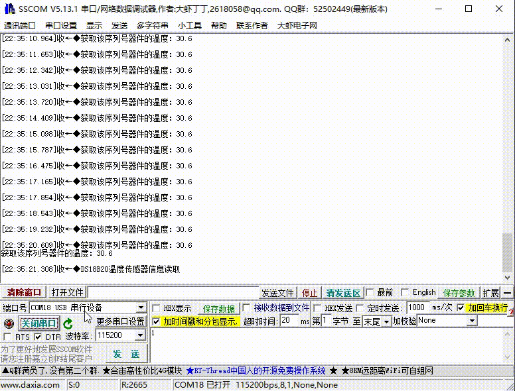This screenshot has width=515, height=391.
Task: Enable 接收数据到文件 checkbox
Action: tap(246, 307)
